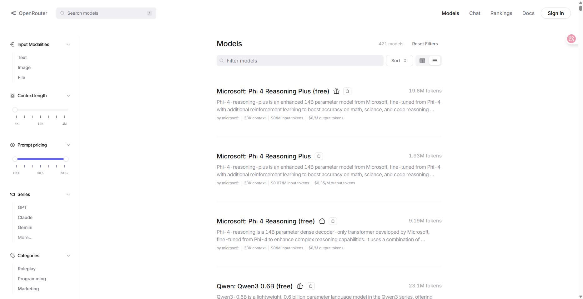Switch to table view icon
This screenshot has width=583, height=299.
tap(422, 61)
